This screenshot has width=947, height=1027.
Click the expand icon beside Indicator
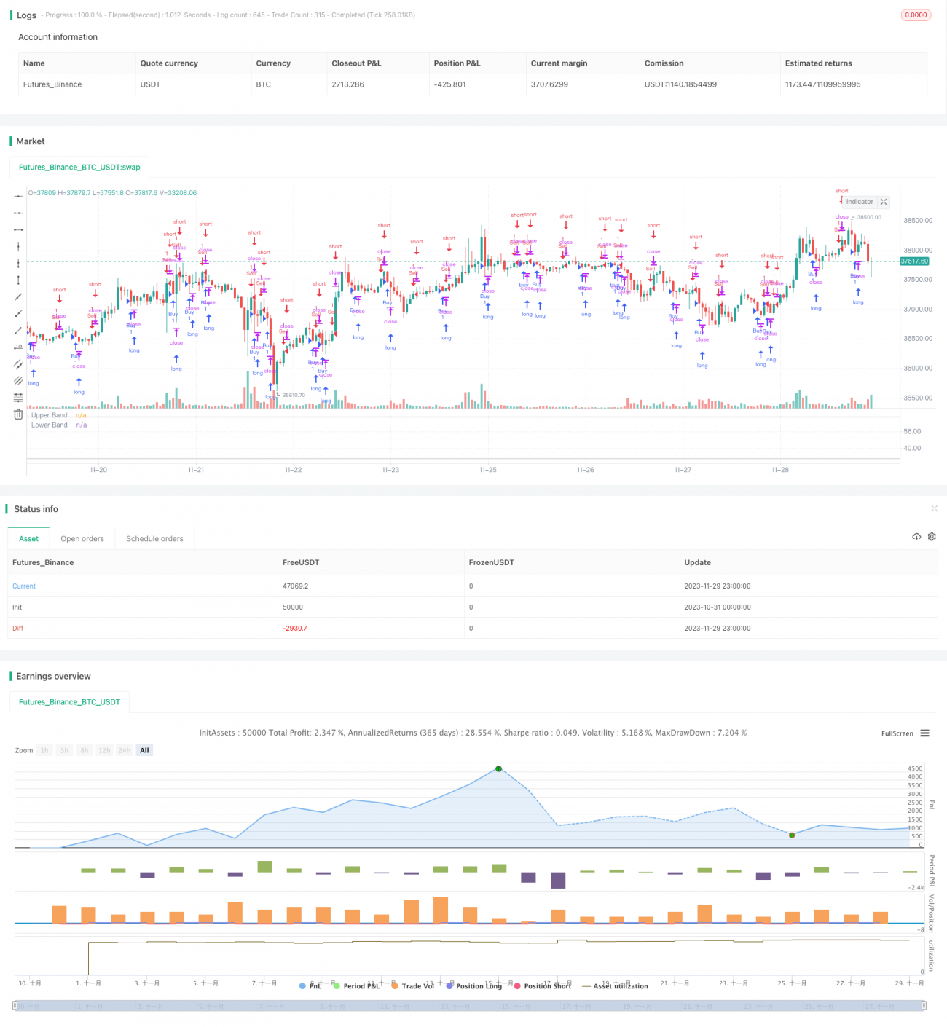[x=884, y=202]
